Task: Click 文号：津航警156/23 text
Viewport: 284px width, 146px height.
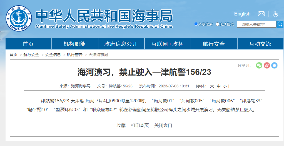Action: 115,86
